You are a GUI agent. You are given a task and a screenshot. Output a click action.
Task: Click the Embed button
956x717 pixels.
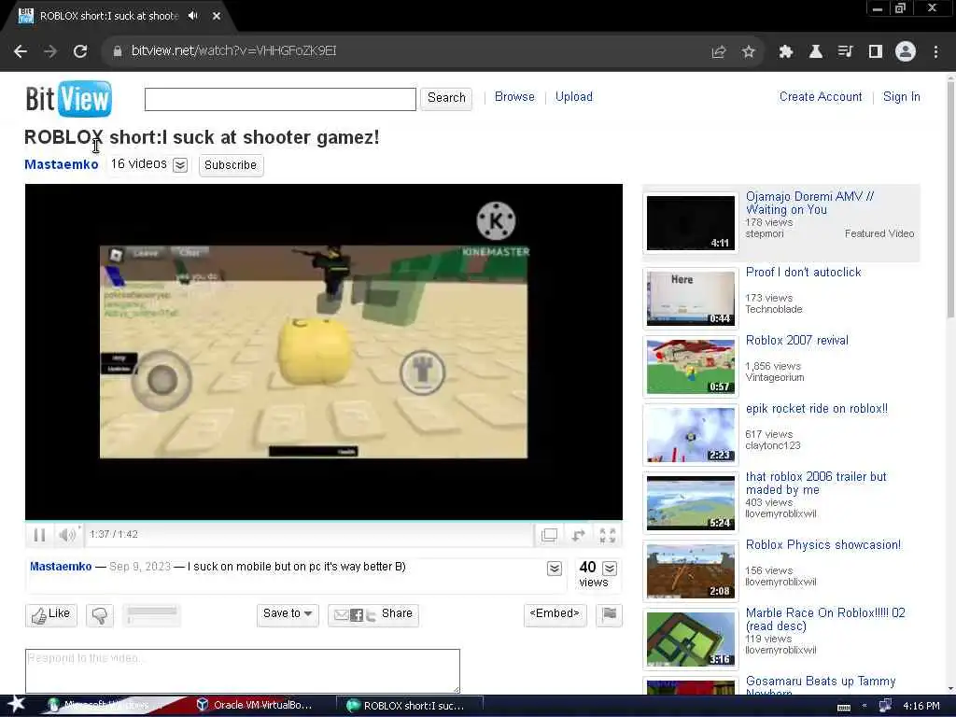555,614
